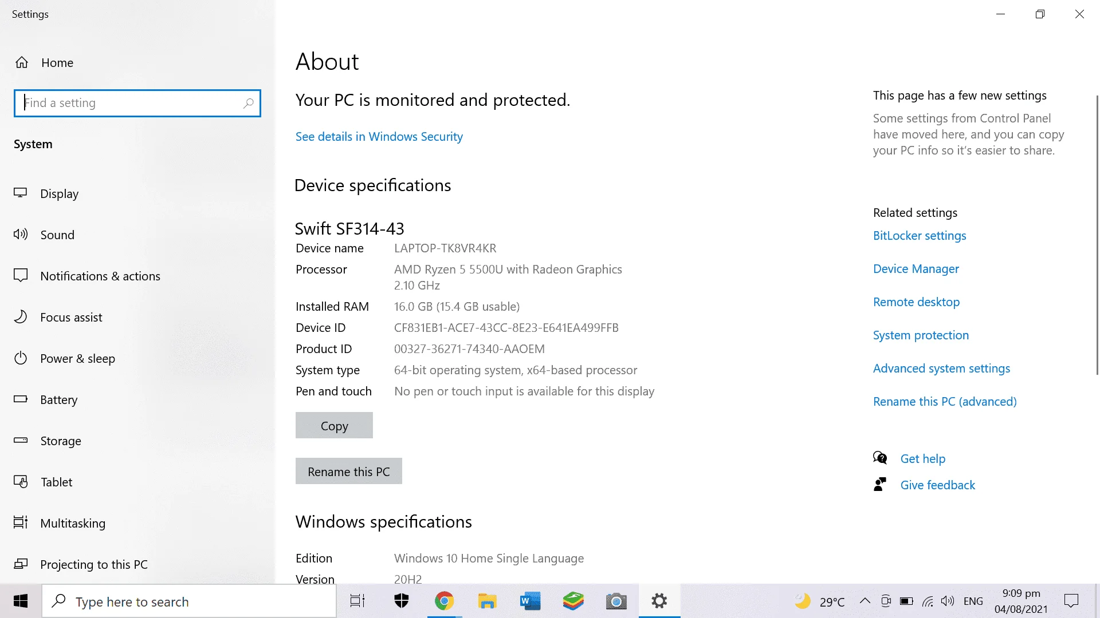Click the volume tray icon
The height and width of the screenshot is (618, 1100).
tap(948, 601)
